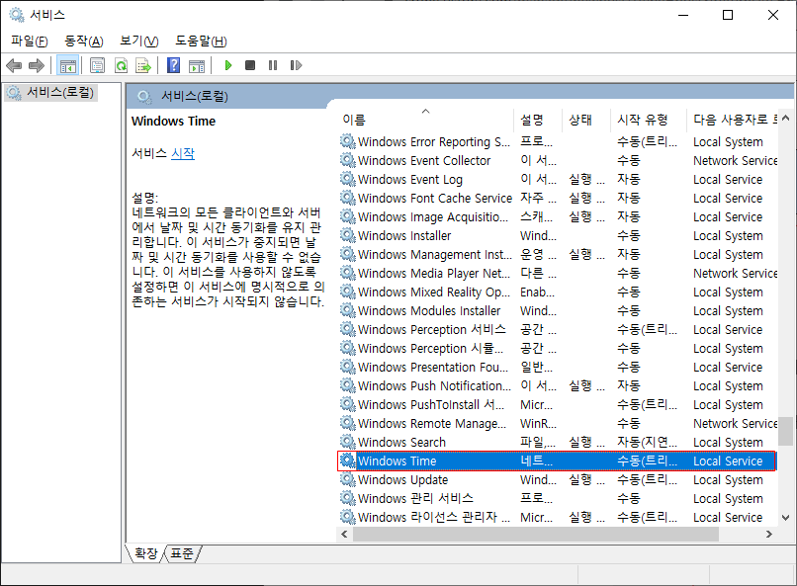Click gear icon of Windows Time row
Screen dimensions: 797x586
[348, 461]
